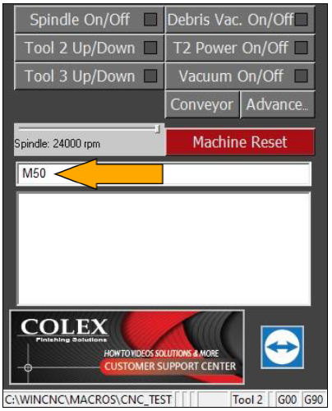This screenshot has height=411, width=332.
Task: Open the Colex Customer Support Center banner
Action: click(x=127, y=347)
